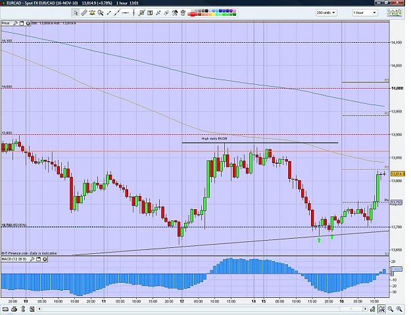Select the diagonal trend line tool

point(117,12)
